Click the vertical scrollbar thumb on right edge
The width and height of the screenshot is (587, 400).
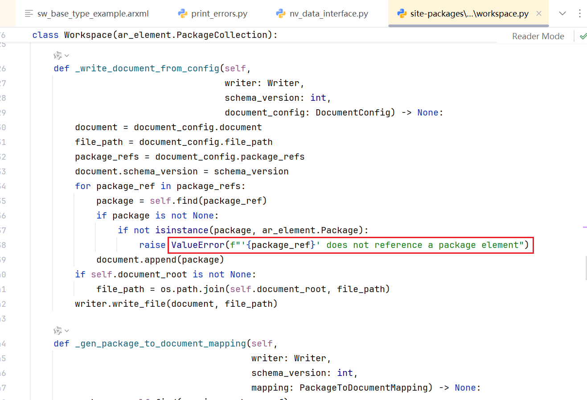pos(586,268)
